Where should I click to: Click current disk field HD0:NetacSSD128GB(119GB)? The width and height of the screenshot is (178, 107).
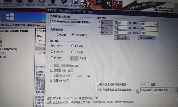tap(71, 22)
